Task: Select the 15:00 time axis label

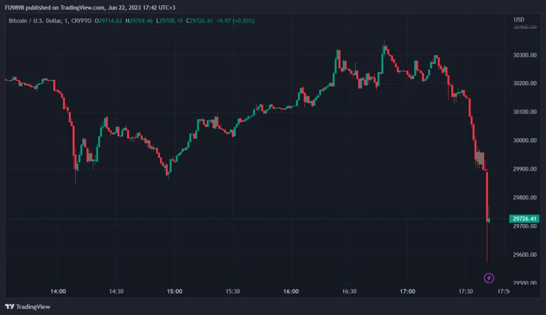Action: click(174, 292)
